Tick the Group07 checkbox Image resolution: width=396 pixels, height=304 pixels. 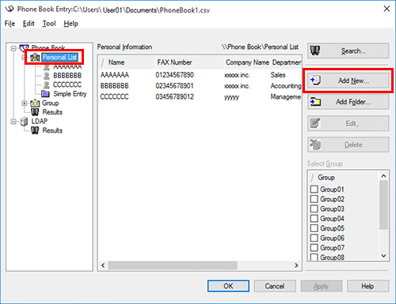pos(314,248)
